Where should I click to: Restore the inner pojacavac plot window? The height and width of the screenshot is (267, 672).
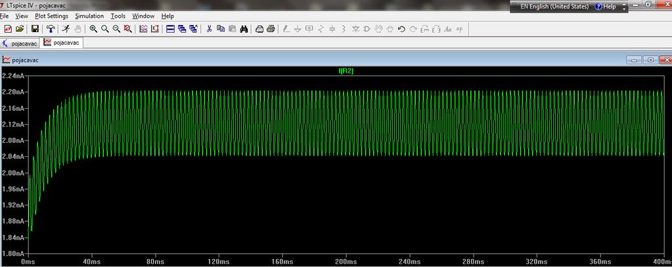tap(650, 60)
